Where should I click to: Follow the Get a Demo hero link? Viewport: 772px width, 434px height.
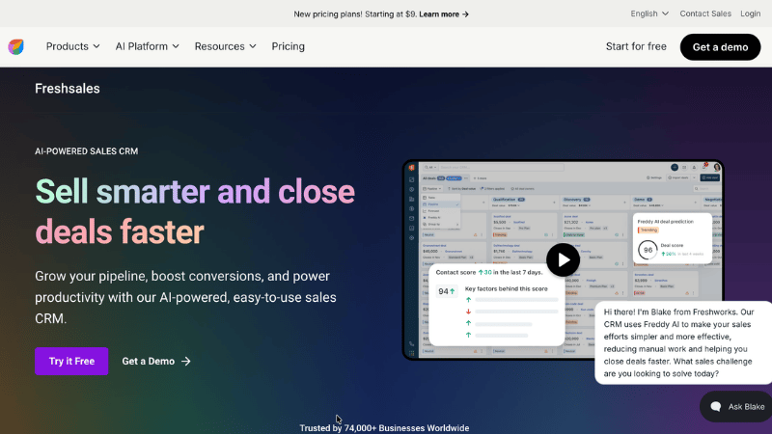click(x=156, y=361)
